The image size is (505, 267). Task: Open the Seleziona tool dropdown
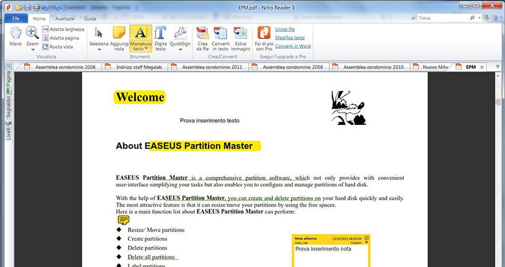[99, 50]
